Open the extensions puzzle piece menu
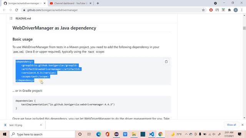 (229, 10)
